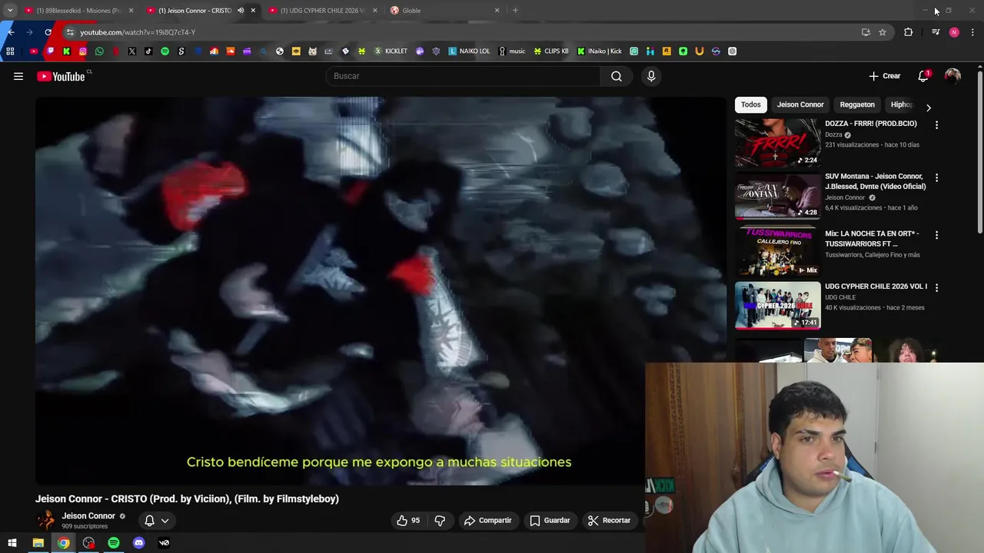Open the CLIPS KB bookmark

click(x=551, y=51)
